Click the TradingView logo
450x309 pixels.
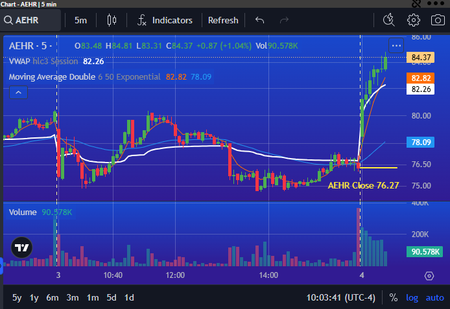(21, 247)
